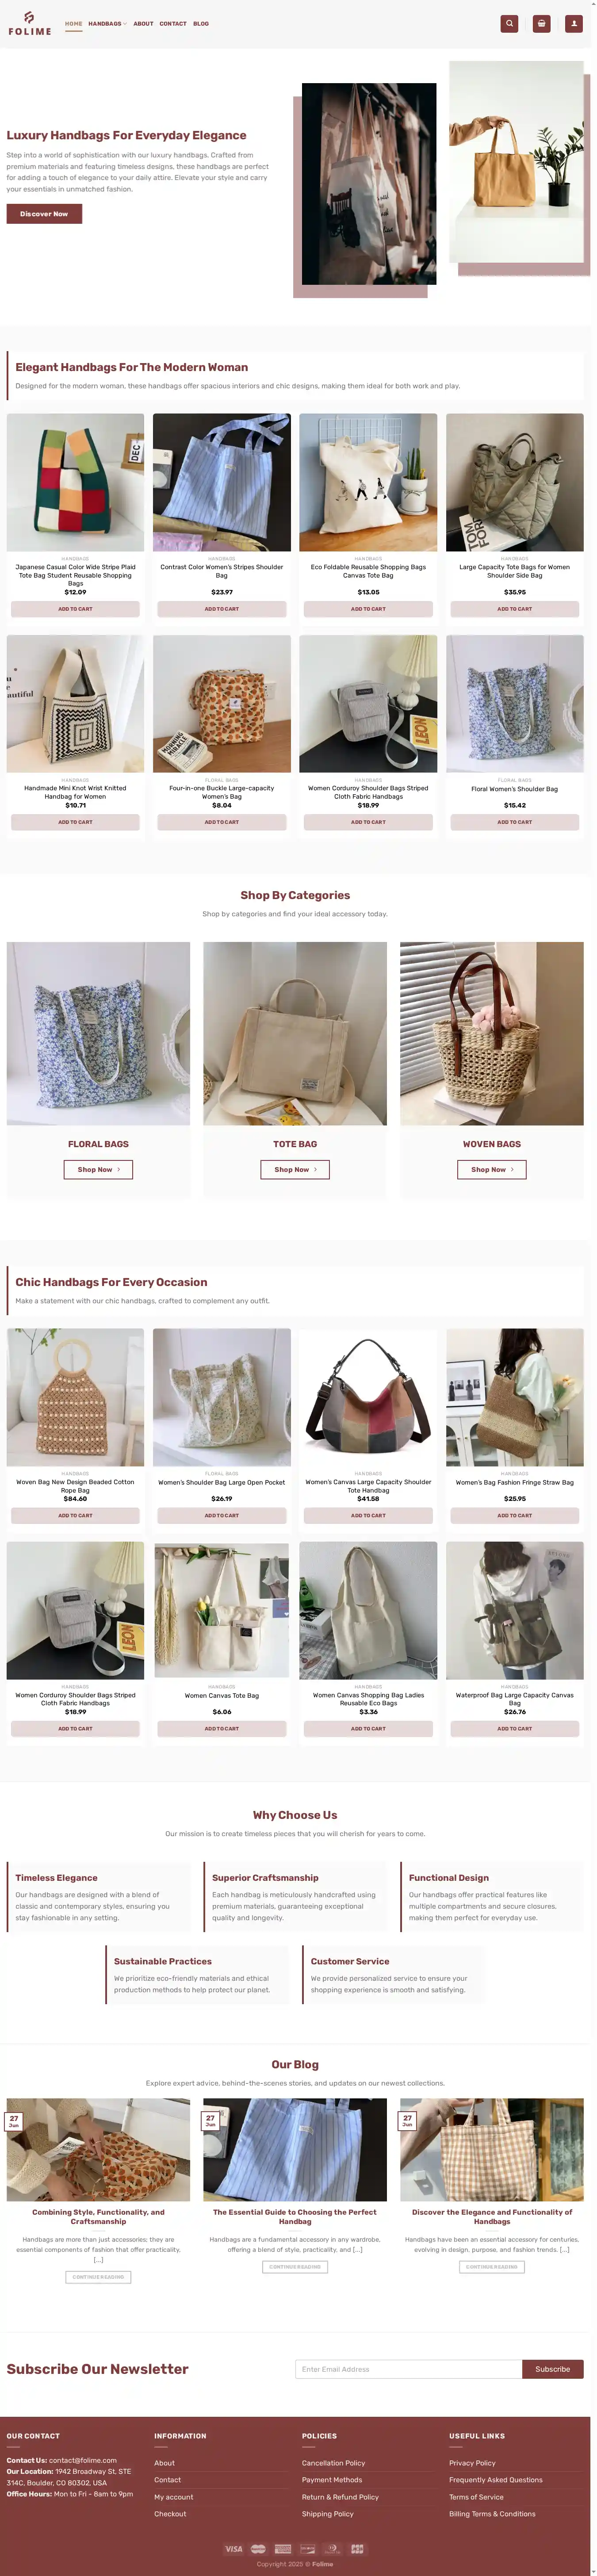
Task: Shop Now under Floral Bags category
Action: point(98,1169)
